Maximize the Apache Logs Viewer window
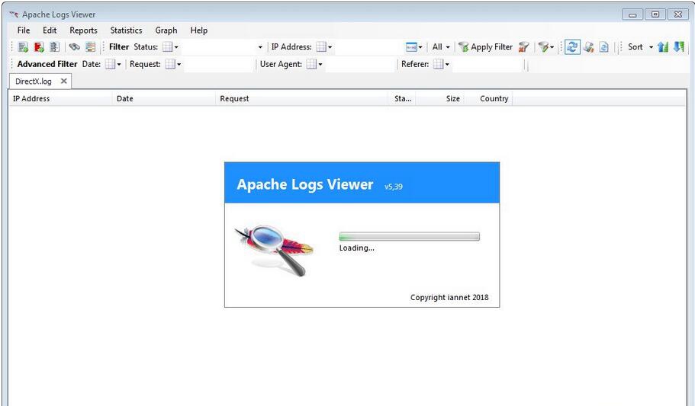 (655, 14)
